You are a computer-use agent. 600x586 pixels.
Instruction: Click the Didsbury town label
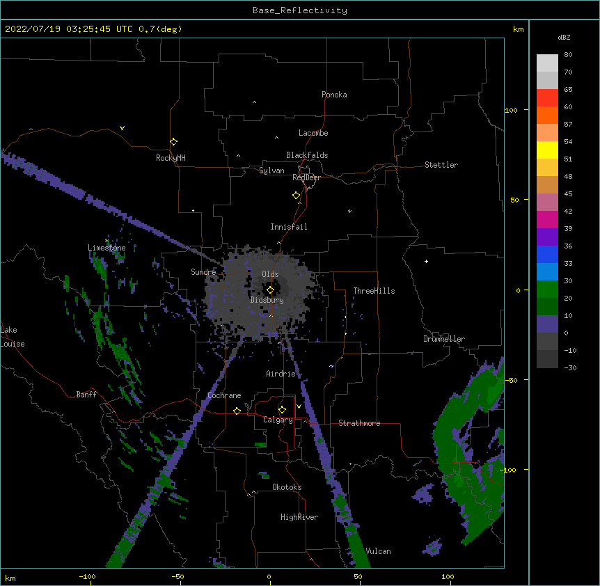(267, 300)
